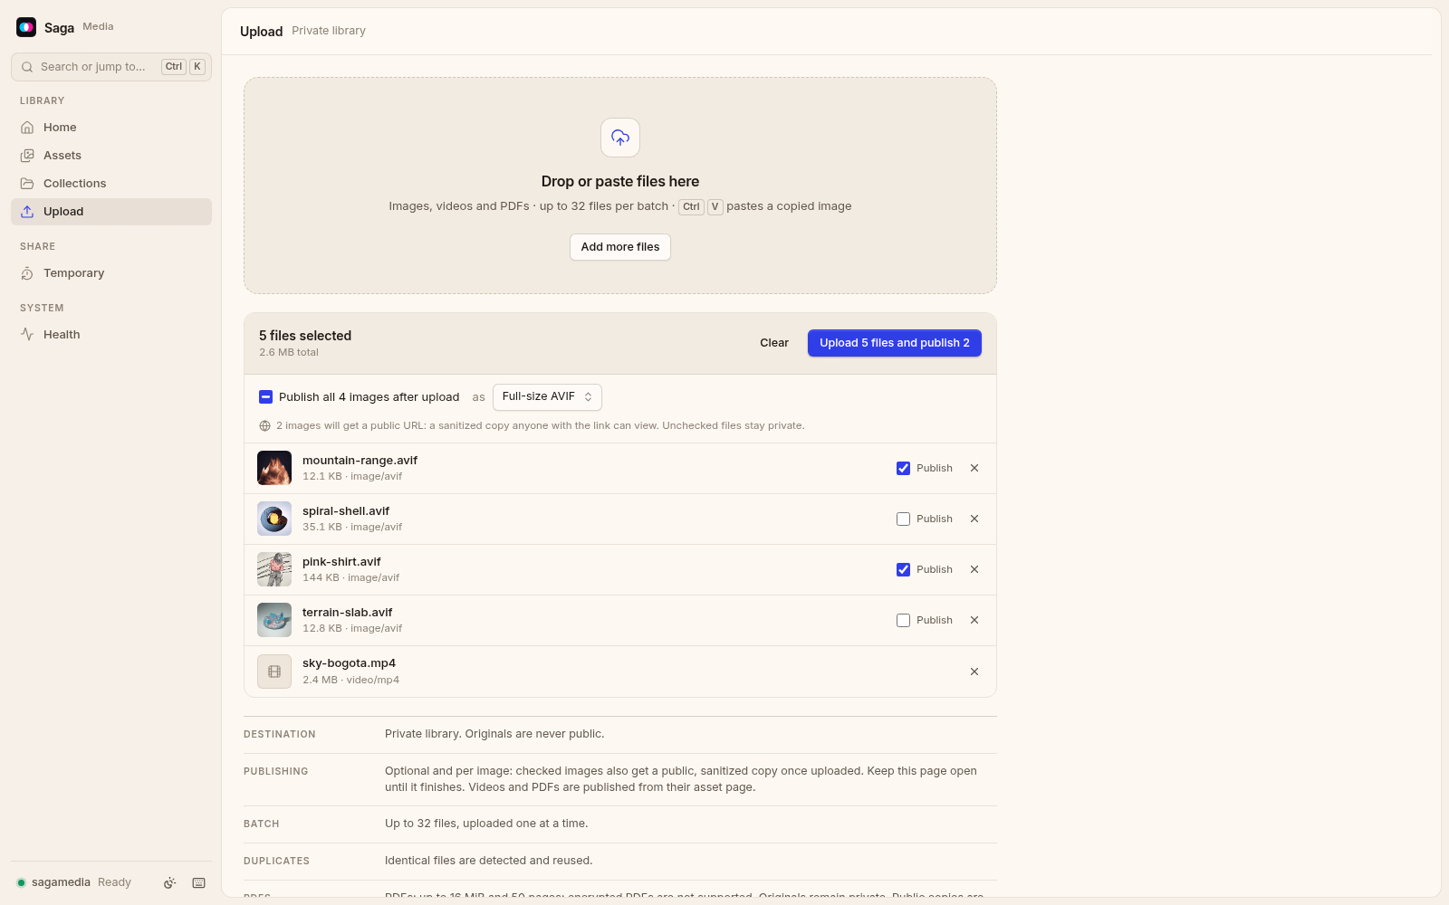Open the Full-size AVIF format dropdown

click(x=547, y=396)
